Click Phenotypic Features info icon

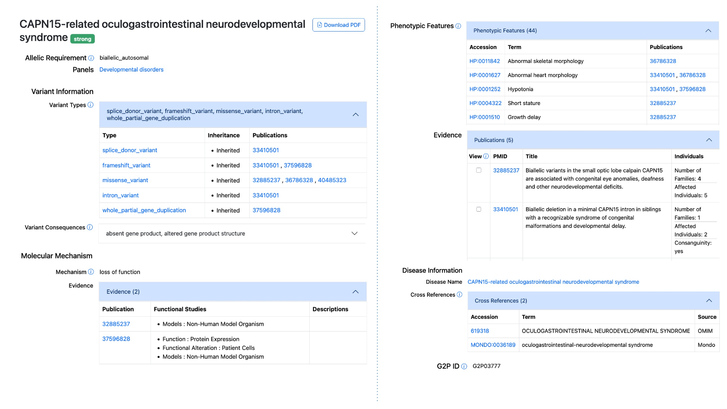pyautogui.click(x=458, y=26)
